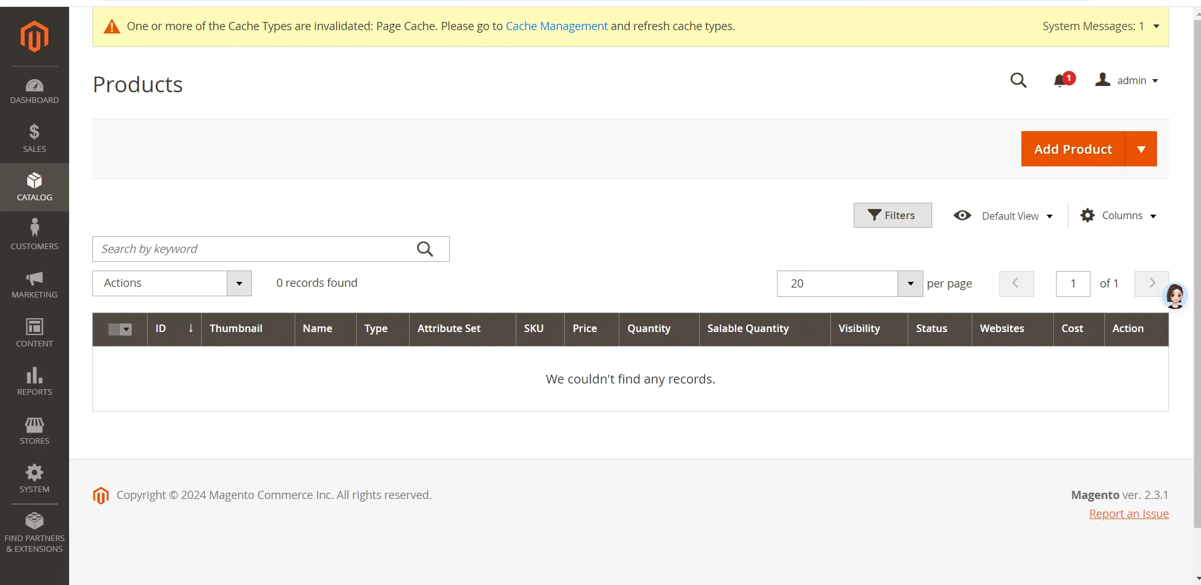
Task: Sort by the Websites column header
Action: tap(1013, 330)
